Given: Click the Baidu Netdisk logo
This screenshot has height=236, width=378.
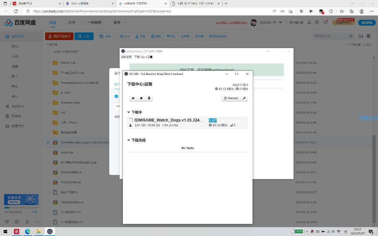Looking at the screenshot, I should (20, 23).
